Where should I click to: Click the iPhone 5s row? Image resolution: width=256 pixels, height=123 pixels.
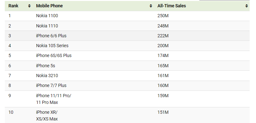click(x=127, y=66)
